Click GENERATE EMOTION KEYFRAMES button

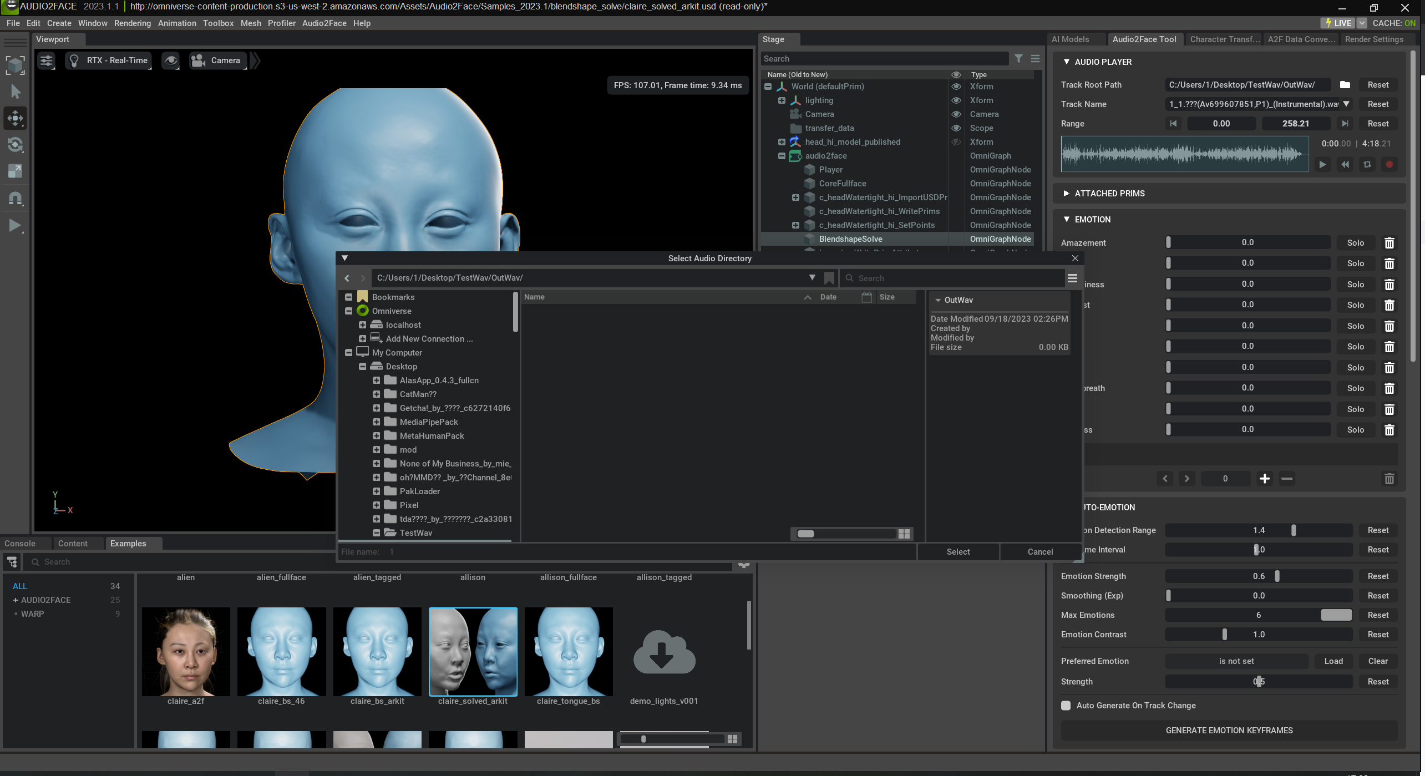click(1229, 731)
